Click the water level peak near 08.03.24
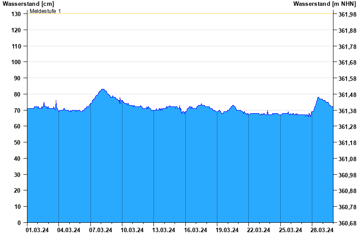This screenshot has height=247, width=360. 103,89
